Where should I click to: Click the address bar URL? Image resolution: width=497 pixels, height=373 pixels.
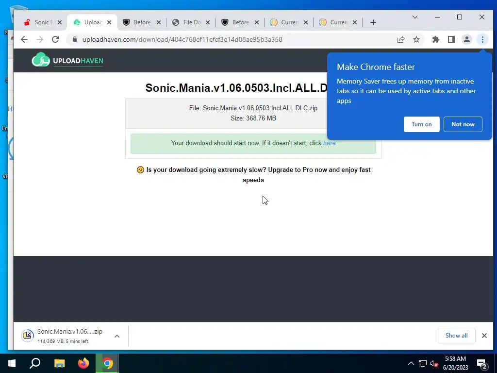[x=182, y=39]
